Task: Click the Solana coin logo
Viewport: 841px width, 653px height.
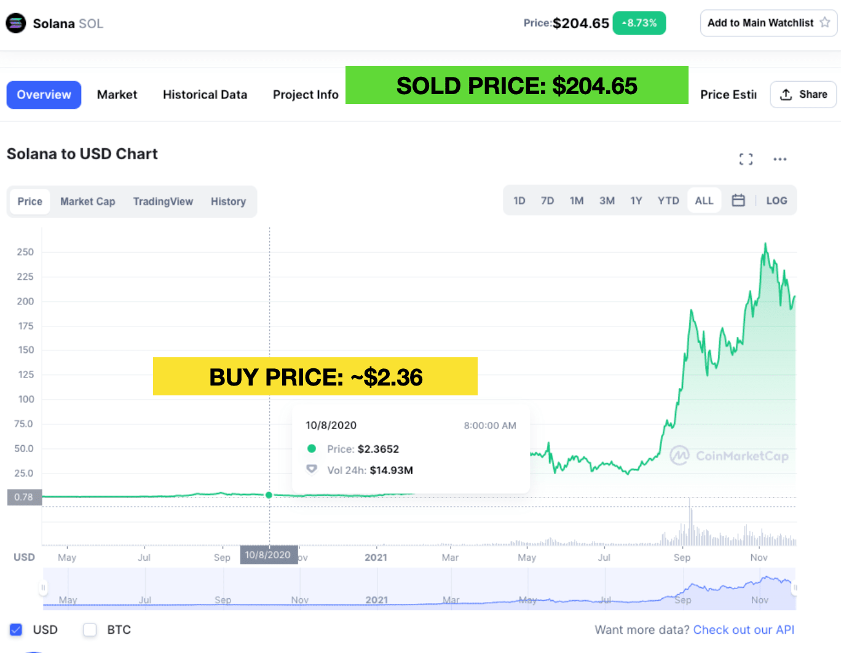Action: [x=16, y=23]
